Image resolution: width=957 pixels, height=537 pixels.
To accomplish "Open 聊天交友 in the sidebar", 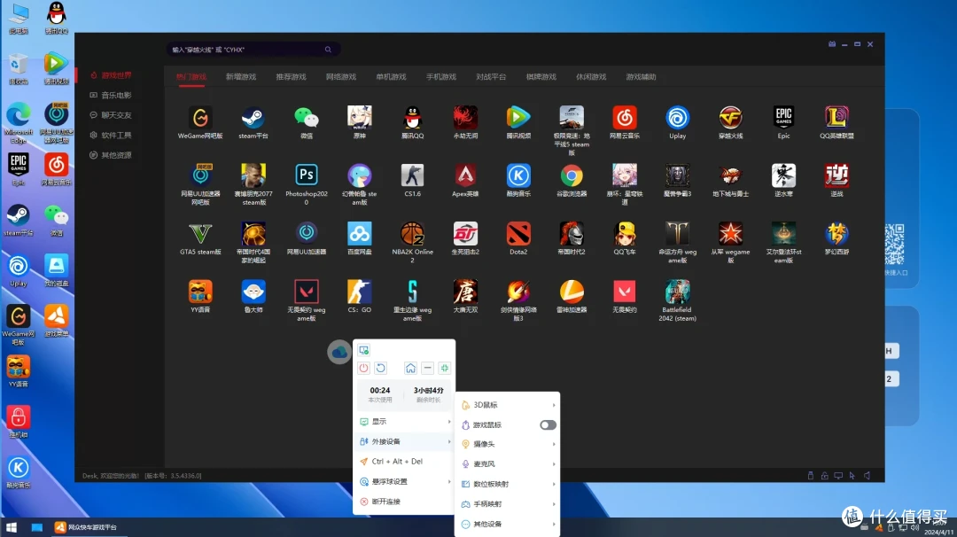I will 111,115.
